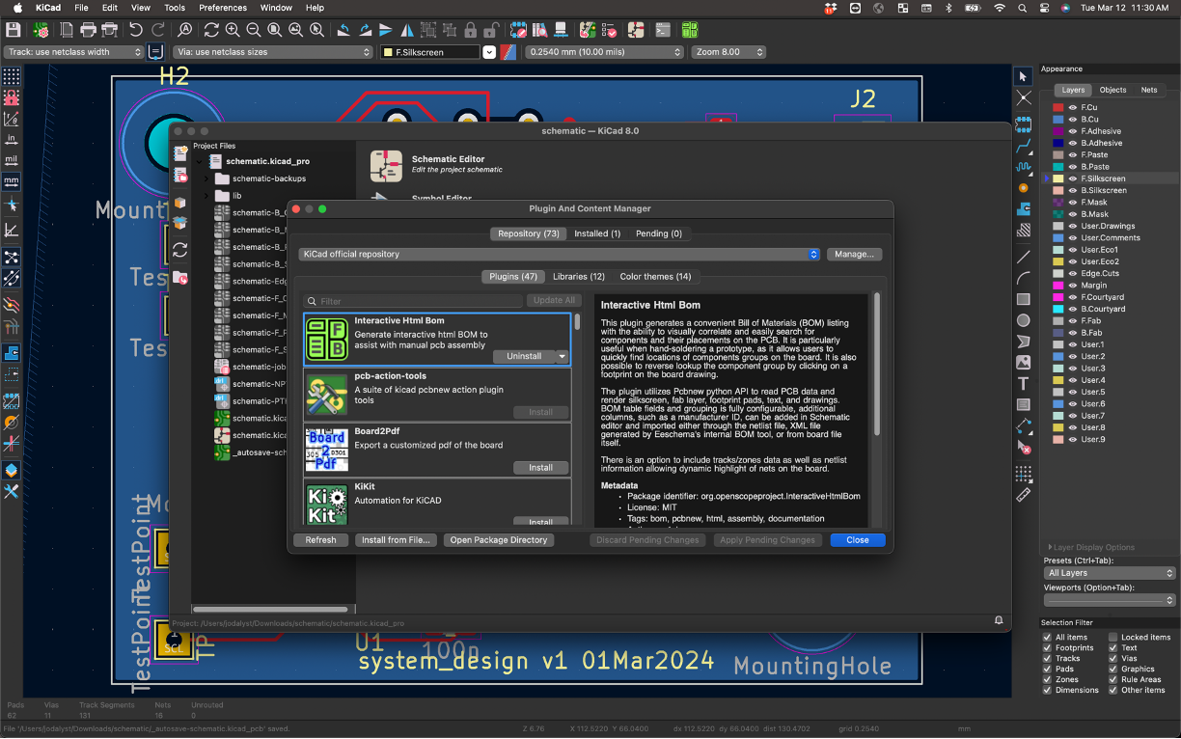Uncheck the Footprints selection filter checkbox

tap(1048, 647)
